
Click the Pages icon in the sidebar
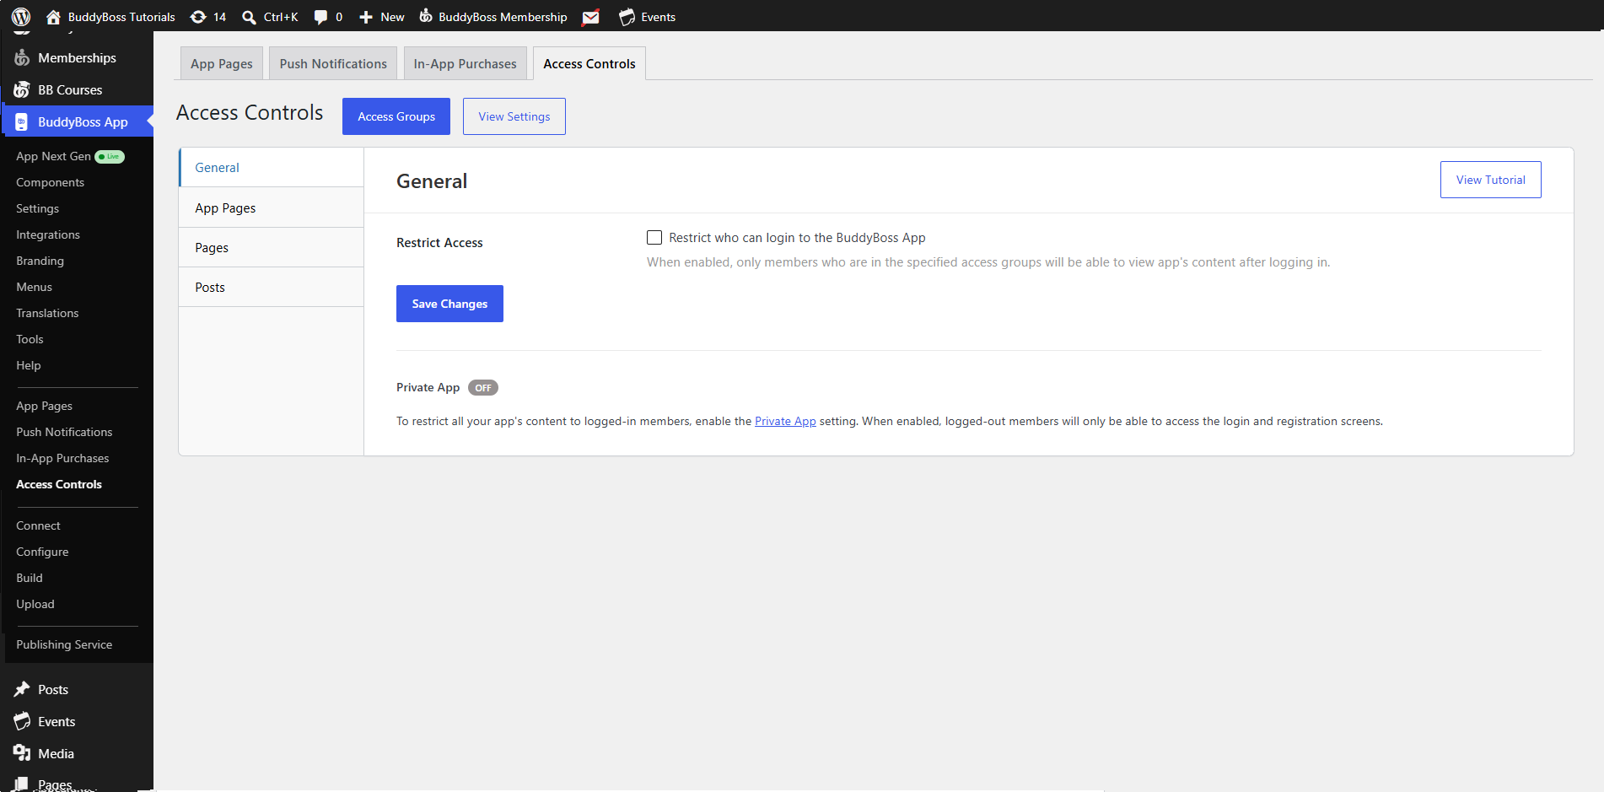tap(22, 784)
